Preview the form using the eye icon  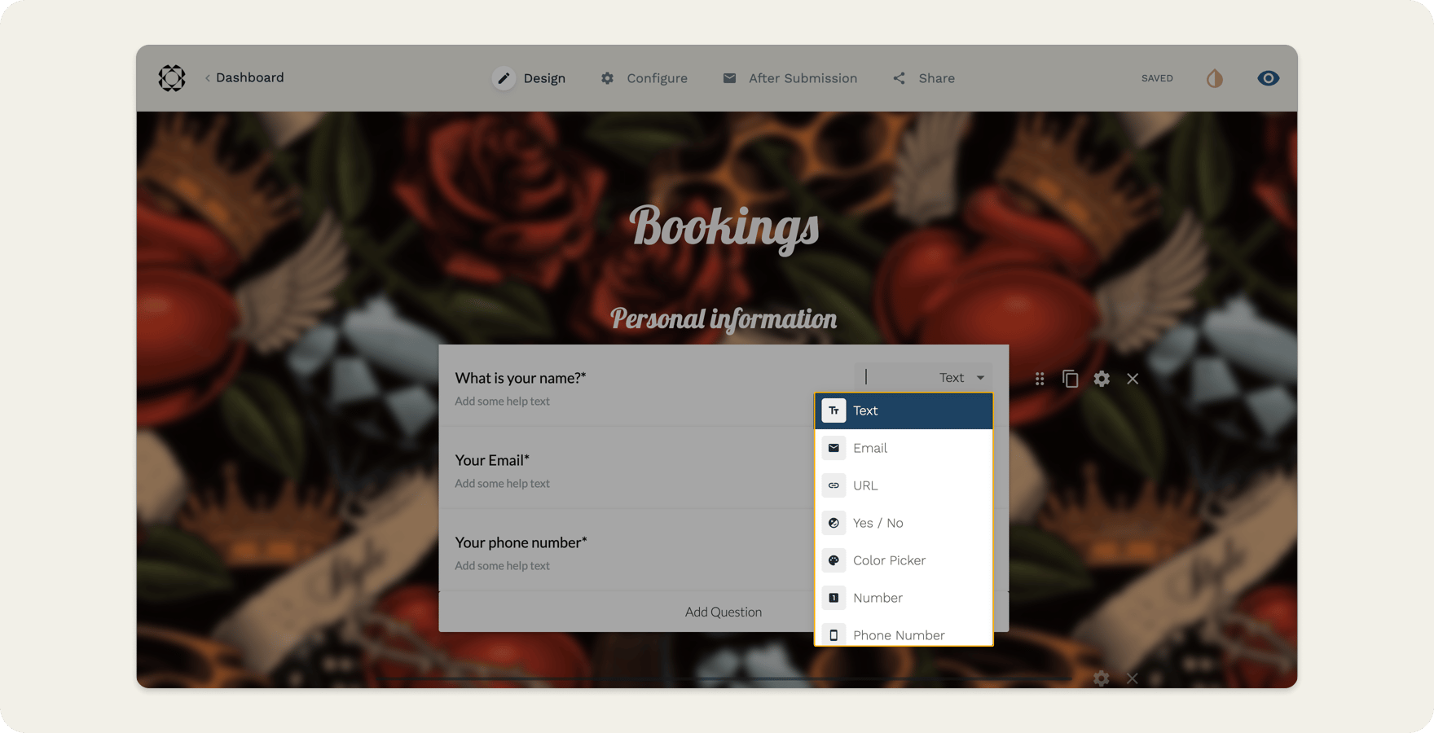tap(1268, 78)
